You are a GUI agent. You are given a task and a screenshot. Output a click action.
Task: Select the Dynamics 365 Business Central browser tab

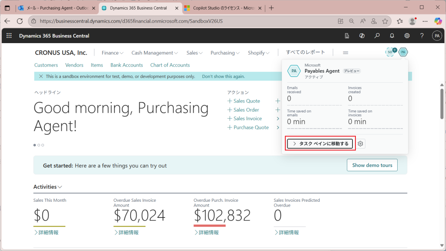click(x=140, y=8)
